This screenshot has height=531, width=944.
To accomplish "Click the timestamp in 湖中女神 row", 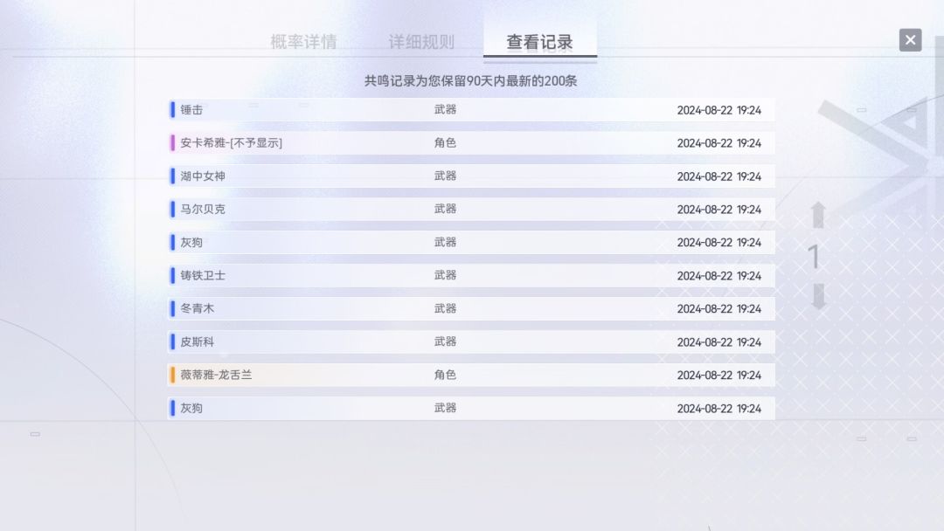I will 718,176.
